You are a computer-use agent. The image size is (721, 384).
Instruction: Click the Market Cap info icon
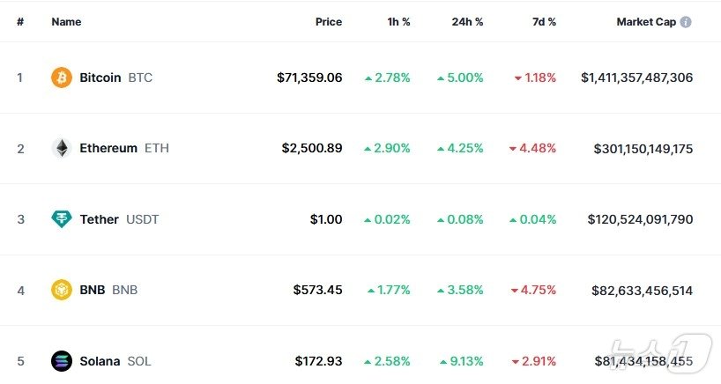tap(686, 22)
